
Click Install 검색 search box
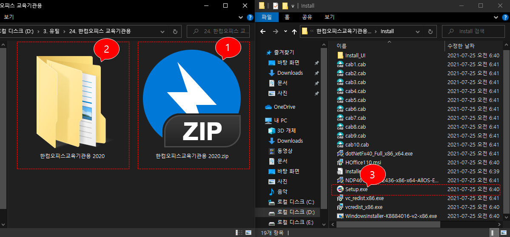point(473,31)
